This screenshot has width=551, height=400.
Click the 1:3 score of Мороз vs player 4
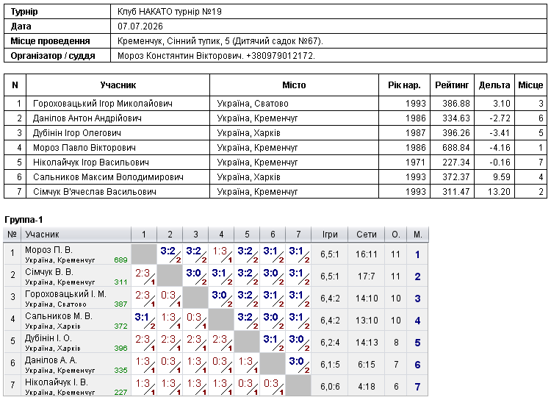click(x=221, y=254)
